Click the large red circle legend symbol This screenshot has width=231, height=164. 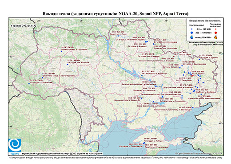[x=216, y=33]
